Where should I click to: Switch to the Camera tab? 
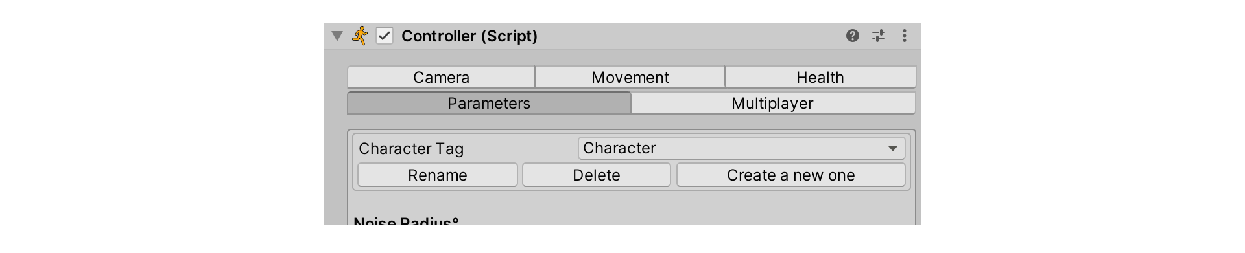point(441,77)
